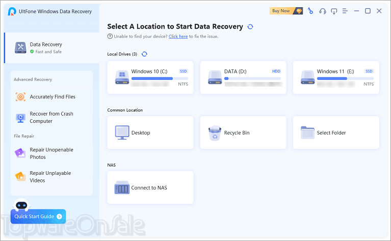
Task: Click the NAS server icon
Action: [122, 188]
